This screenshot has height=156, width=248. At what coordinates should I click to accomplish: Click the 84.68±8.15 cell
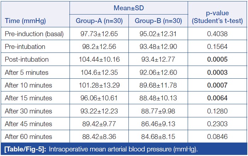[x=158, y=136]
